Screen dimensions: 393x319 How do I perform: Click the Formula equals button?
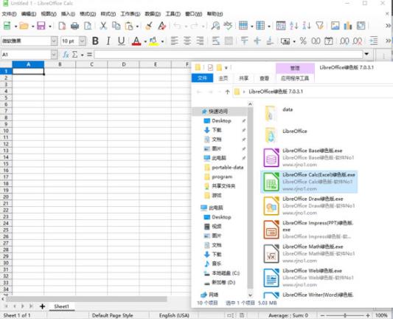coord(89,54)
